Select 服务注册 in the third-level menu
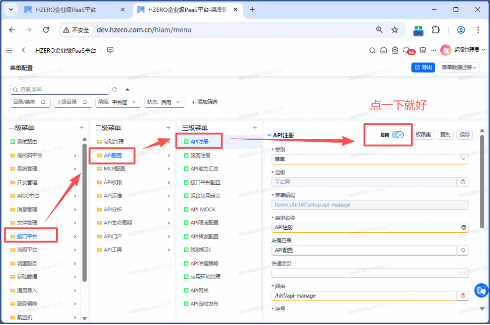490x325 pixels. (x=200, y=156)
